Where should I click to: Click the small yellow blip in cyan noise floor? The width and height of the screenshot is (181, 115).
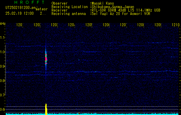point(79,113)
